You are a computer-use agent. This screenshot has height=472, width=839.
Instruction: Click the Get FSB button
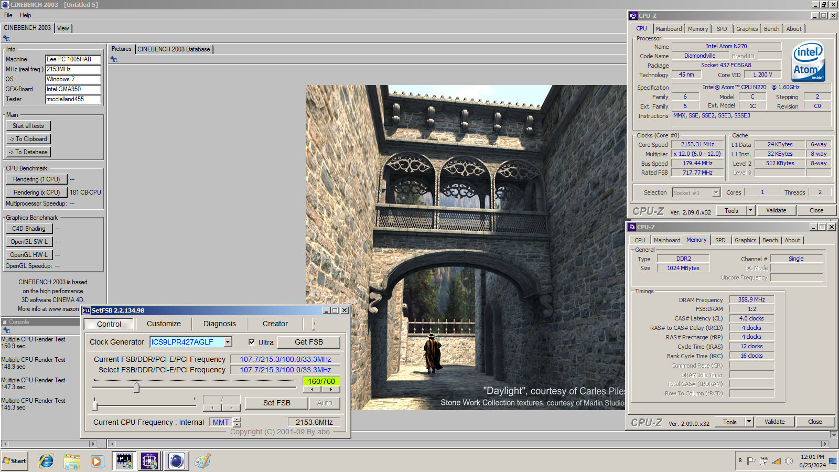(309, 342)
